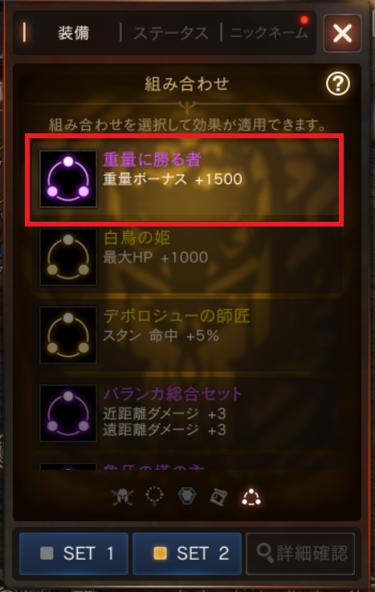Switch to SET 2 loadout
This screenshot has height=592, width=375.
pos(187,553)
